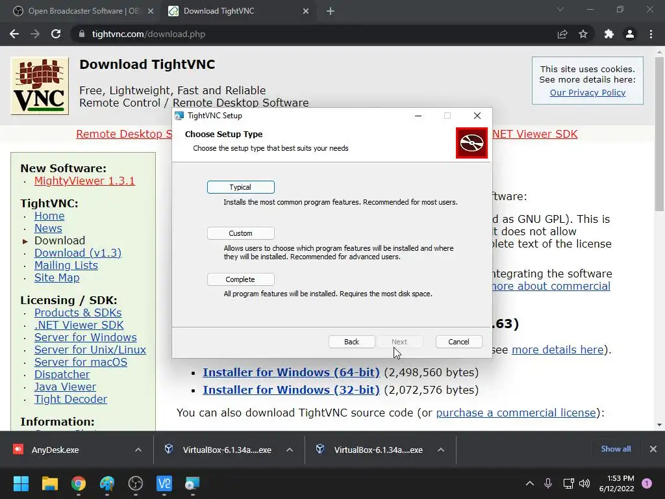Viewport: 665px width, 499px height.
Task: Open OBS Studio from the taskbar
Action: tap(135, 483)
